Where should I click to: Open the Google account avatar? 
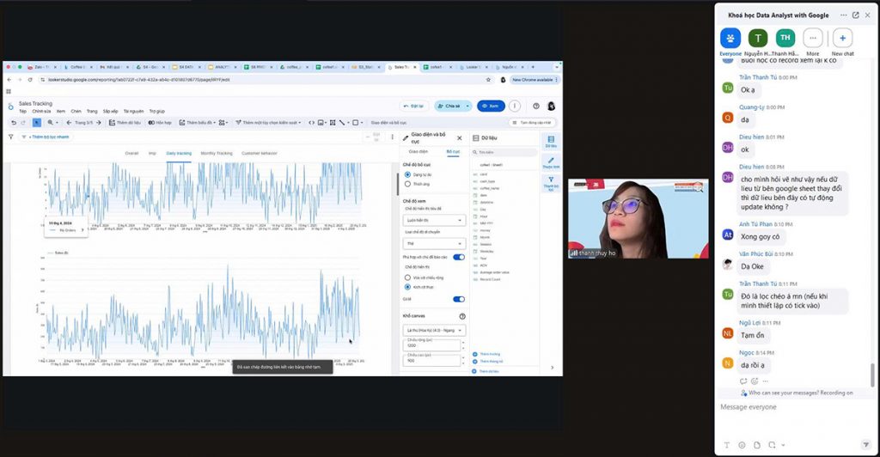[x=551, y=106]
